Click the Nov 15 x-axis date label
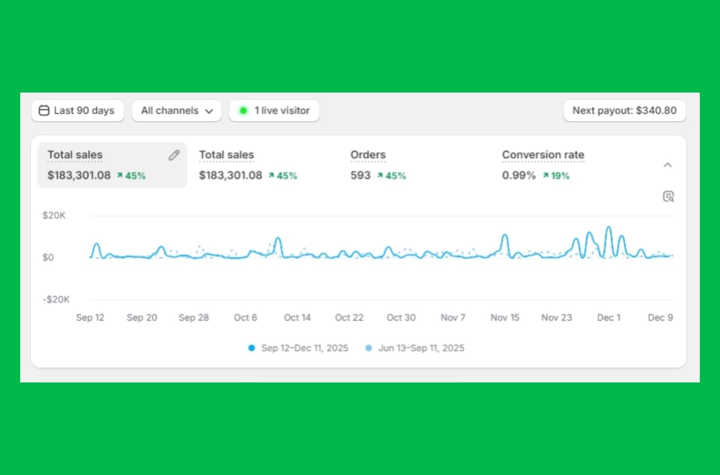This screenshot has height=475, width=720. click(x=505, y=317)
